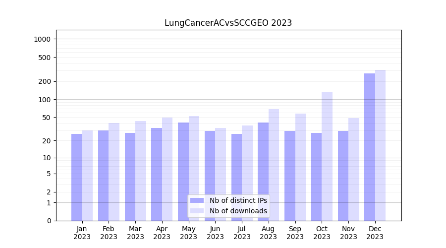Click the 1000 y-axis tick label
The image size is (446, 248).
[43, 39]
